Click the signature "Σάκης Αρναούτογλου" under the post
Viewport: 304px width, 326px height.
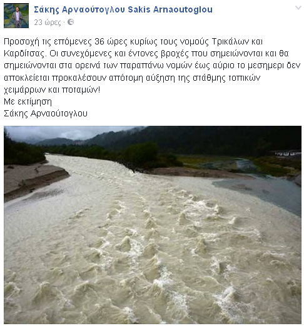point(46,114)
